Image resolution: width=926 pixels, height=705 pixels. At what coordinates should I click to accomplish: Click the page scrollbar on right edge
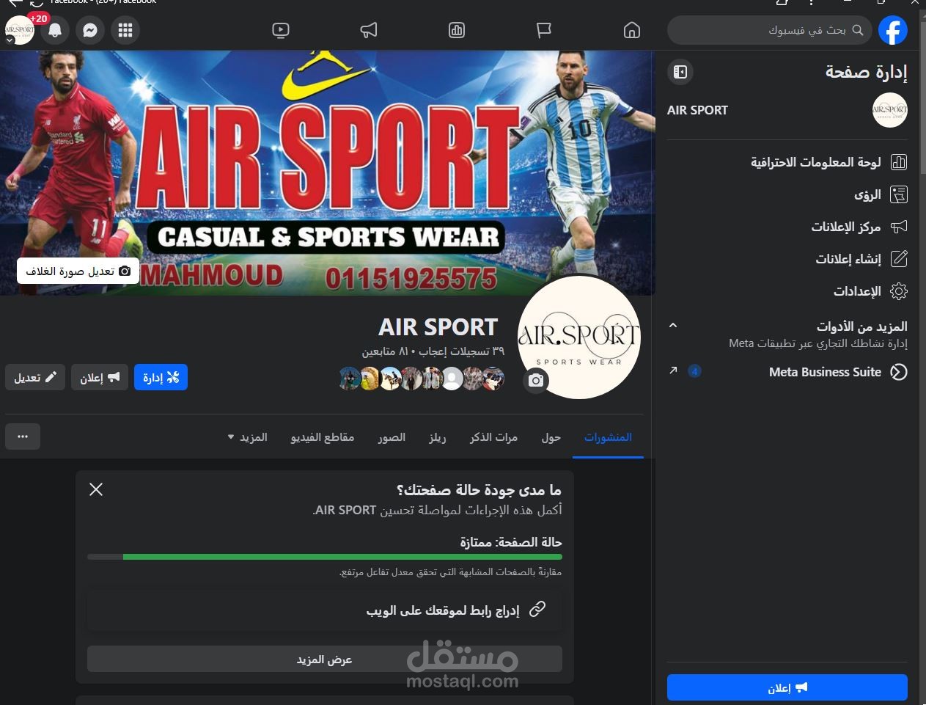[922, 98]
